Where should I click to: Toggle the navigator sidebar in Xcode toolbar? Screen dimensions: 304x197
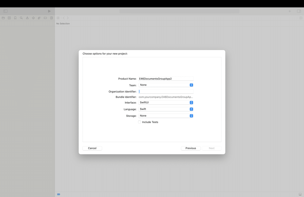pos(5,11)
